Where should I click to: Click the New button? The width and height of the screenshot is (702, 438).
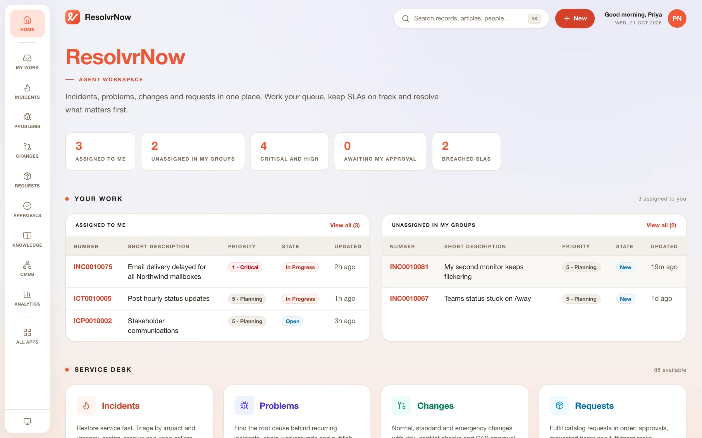pyautogui.click(x=575, y=18)
